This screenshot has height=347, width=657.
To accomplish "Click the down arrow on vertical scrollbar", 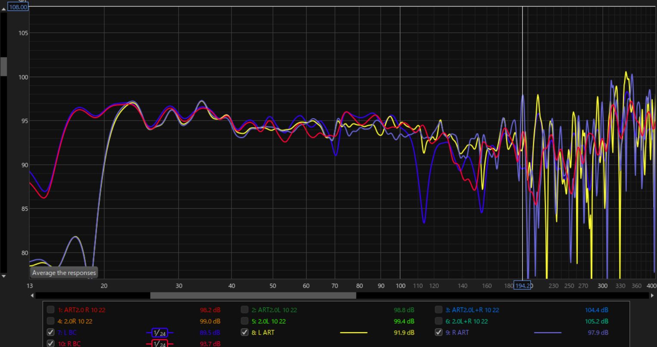I will click(4, 276).
